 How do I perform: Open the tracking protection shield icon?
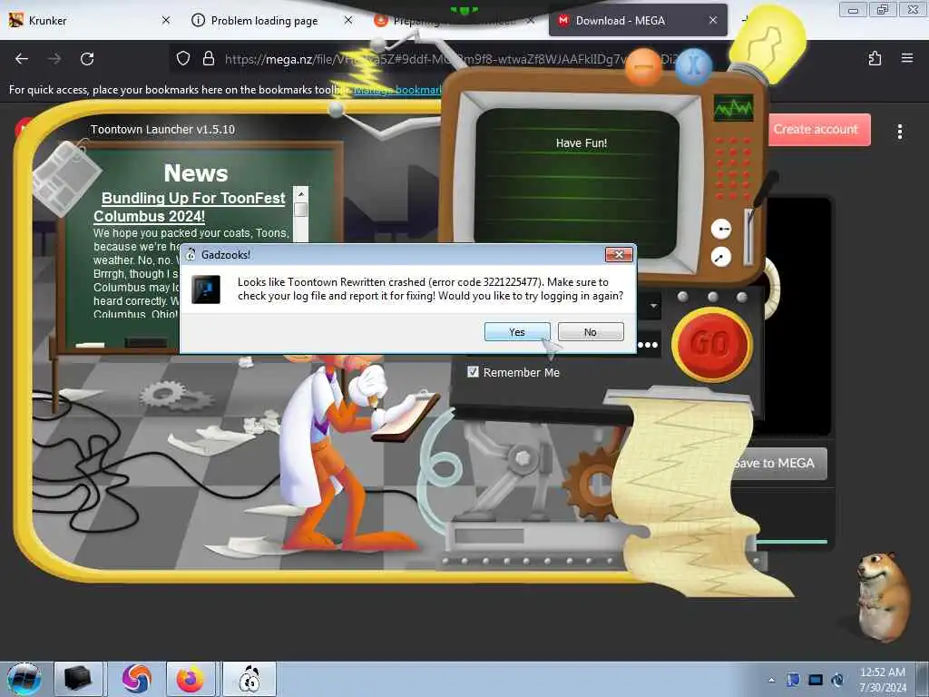click(x=183, y=59)
